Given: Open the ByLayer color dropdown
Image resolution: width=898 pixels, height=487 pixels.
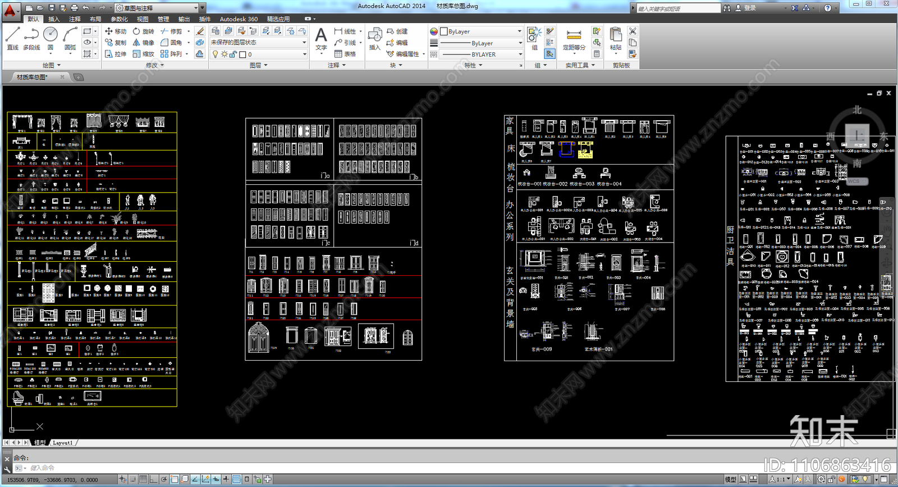Looking at the screenshot, I should [x=480, y=31].
